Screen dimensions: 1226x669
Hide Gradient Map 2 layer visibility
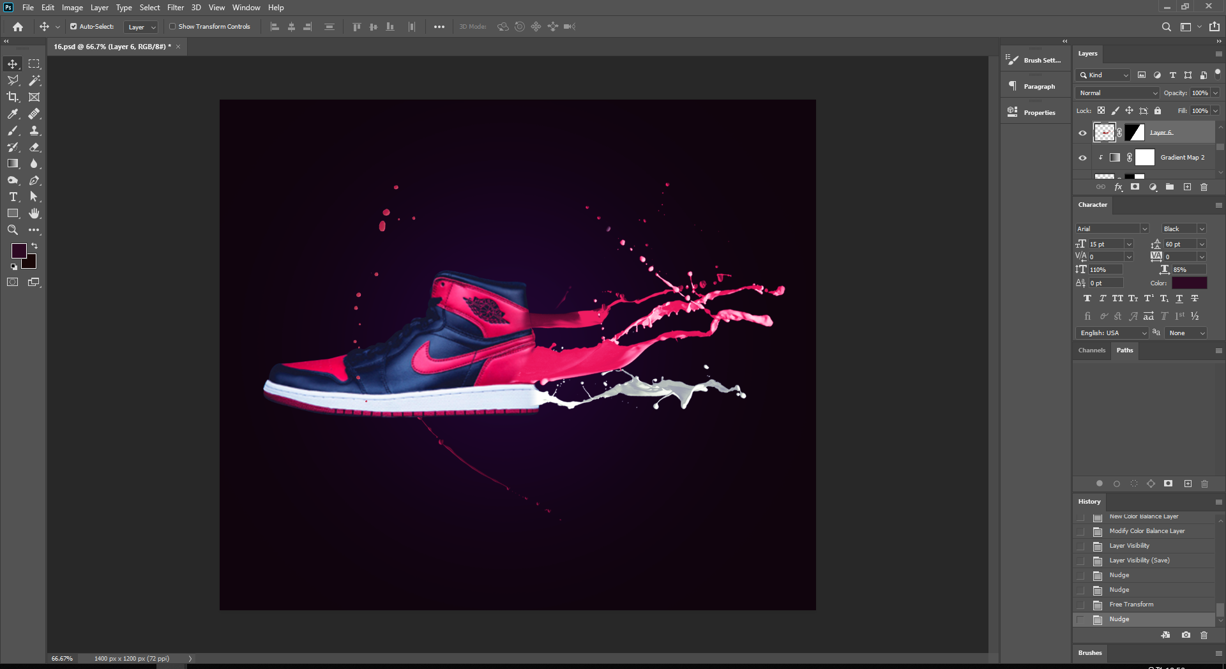[1082, 158]
